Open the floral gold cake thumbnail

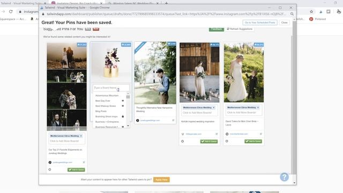(x=111, y=62)
